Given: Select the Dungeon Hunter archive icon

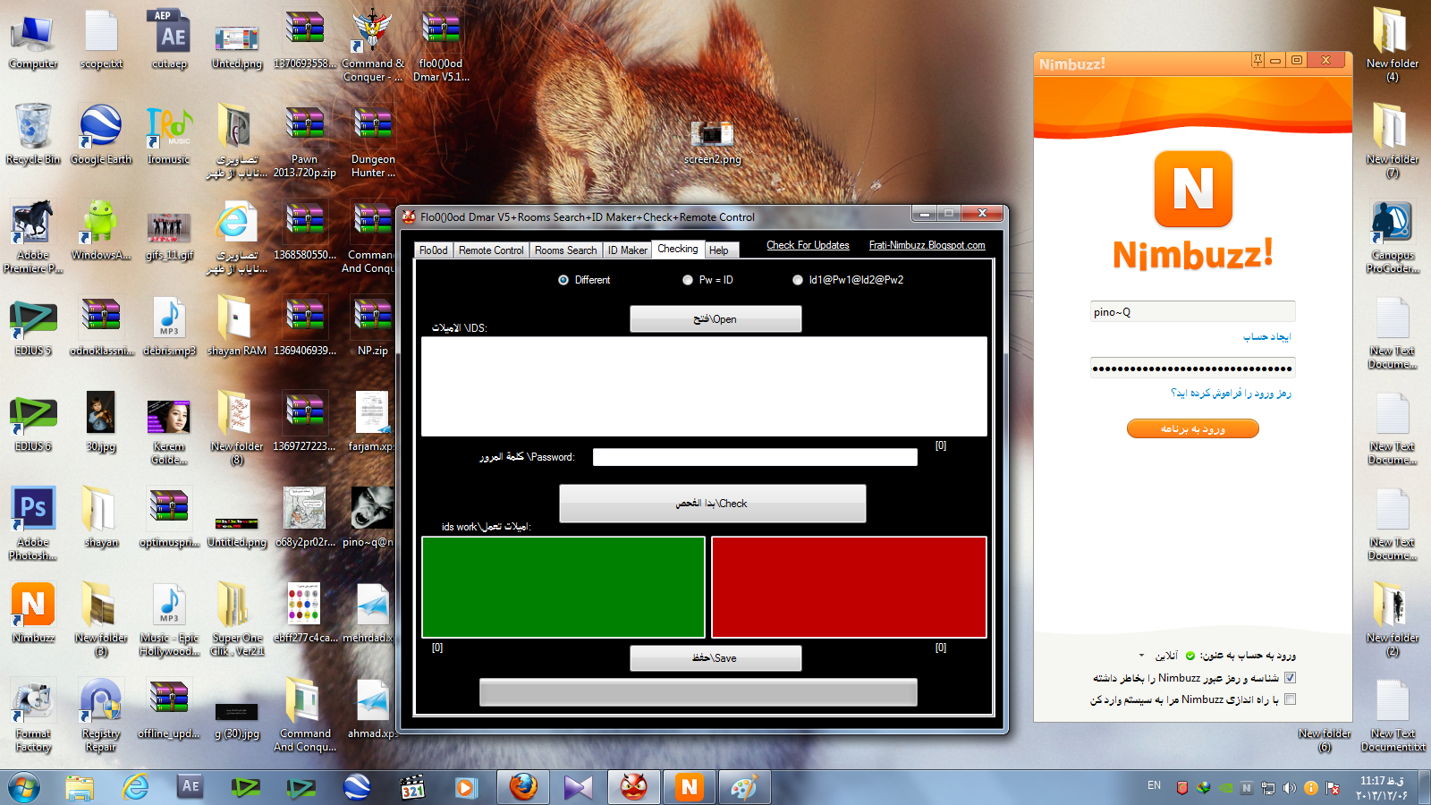Looking at the screenshot, I should [373, 141].
